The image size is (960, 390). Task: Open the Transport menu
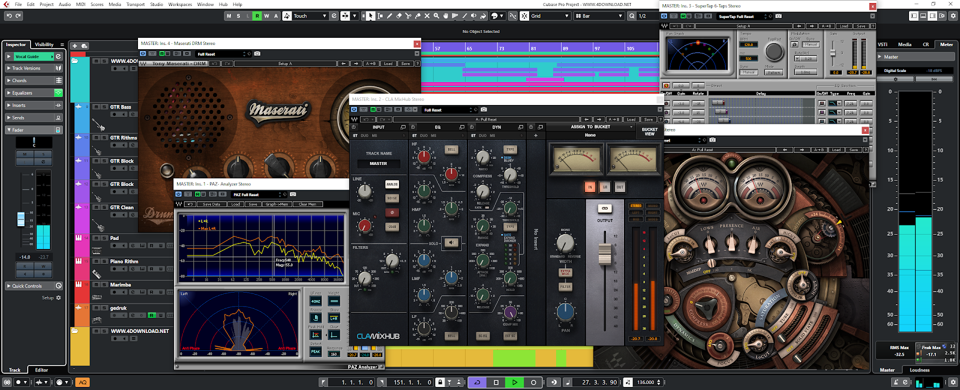[x=136, y=4]
